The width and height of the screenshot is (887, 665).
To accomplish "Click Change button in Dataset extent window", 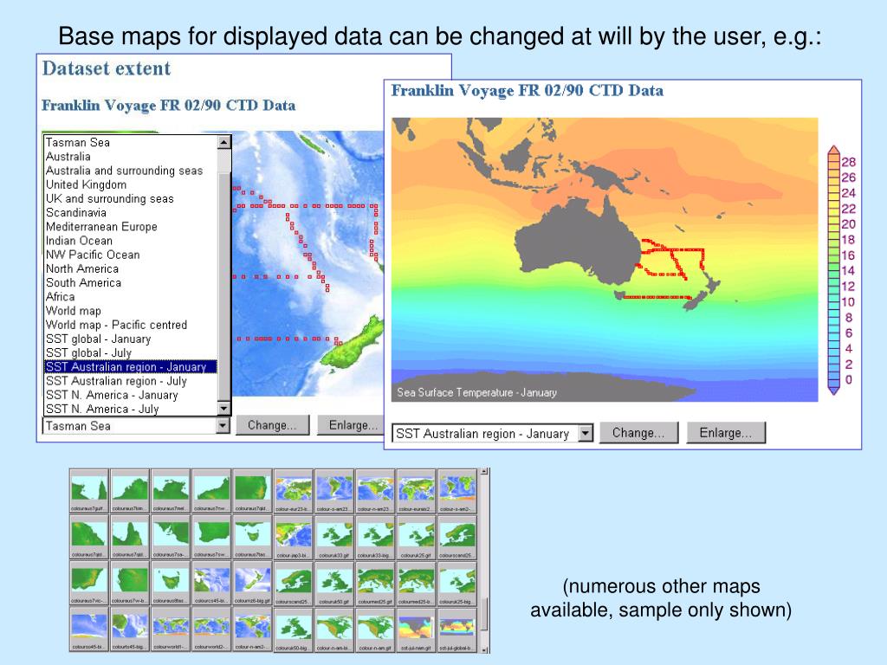I will pyautogui.click(x=272, y=425).
